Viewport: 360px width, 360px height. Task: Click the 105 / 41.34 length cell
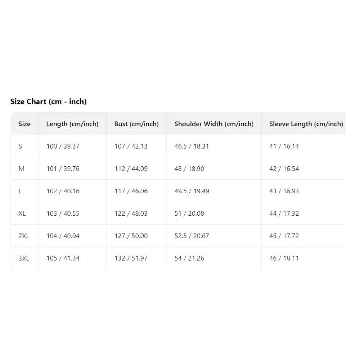click(x=63, y=258)
